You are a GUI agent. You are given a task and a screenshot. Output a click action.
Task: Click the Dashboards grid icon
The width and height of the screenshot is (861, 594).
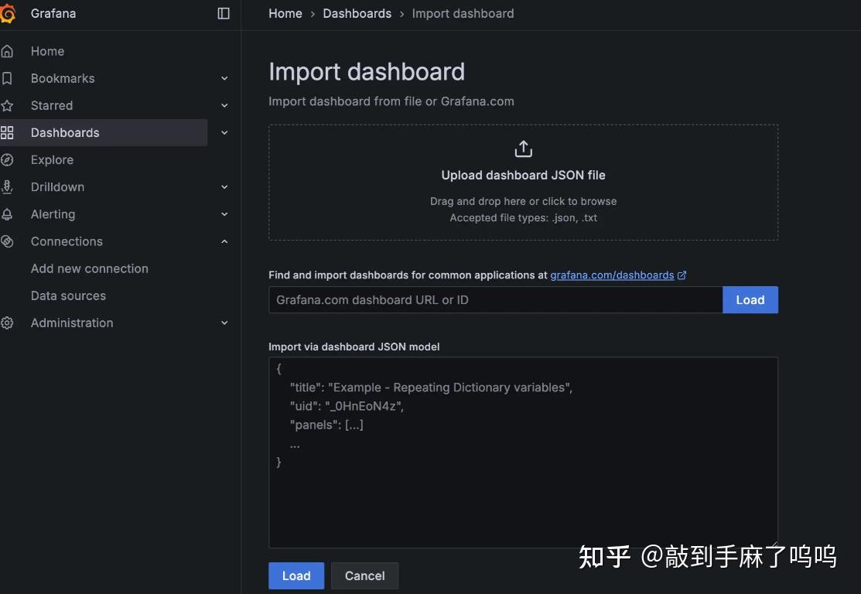click(7, 133)
